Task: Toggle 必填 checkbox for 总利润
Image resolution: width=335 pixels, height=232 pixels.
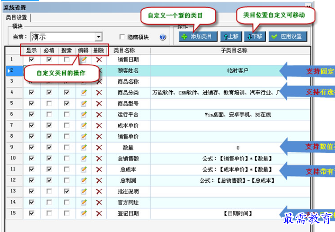Action: coord(49,180)
